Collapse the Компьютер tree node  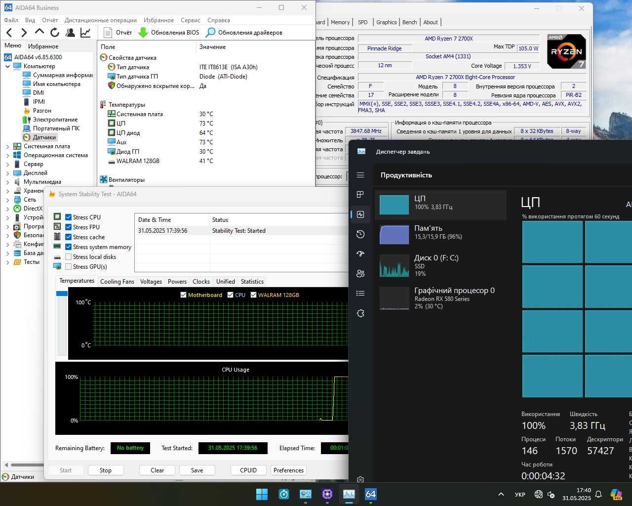point(7,66)
